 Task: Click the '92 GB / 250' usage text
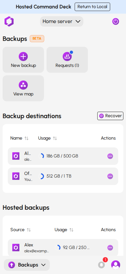(76, 248)
